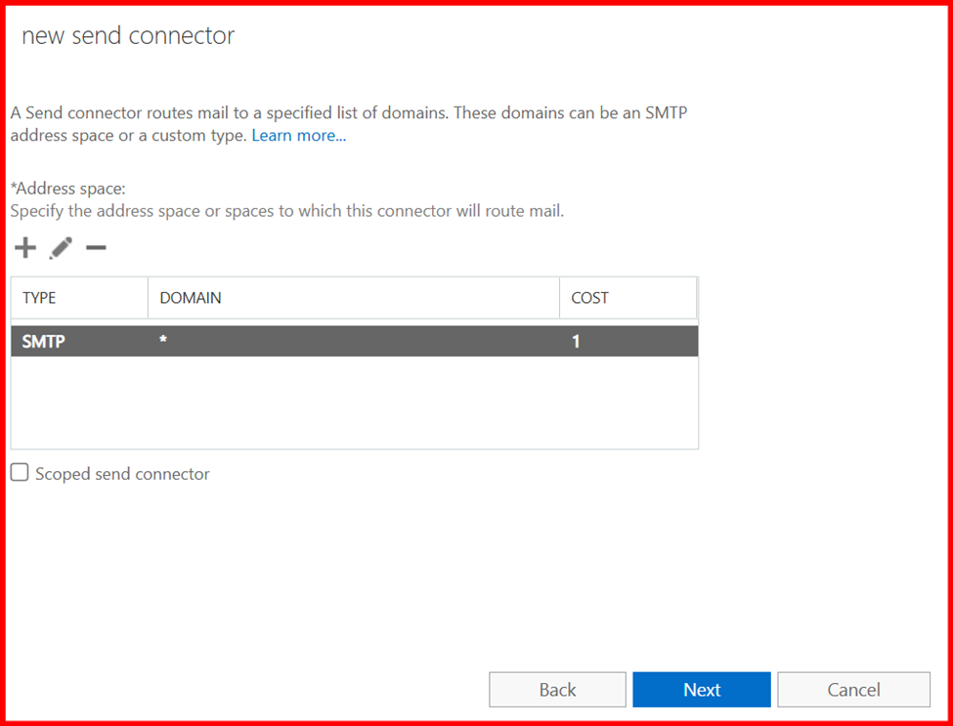Remove the selected address space with minus icon
The image size is (953, 726).
[96, 248]
